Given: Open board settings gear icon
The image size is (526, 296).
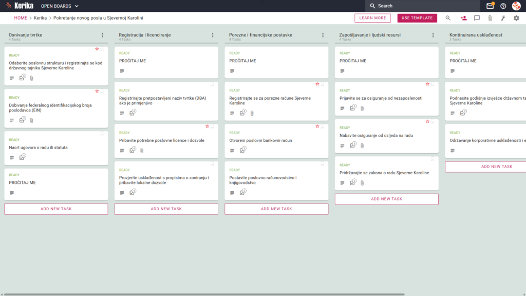Looking at the screenshot, I should tap(516, 18).
